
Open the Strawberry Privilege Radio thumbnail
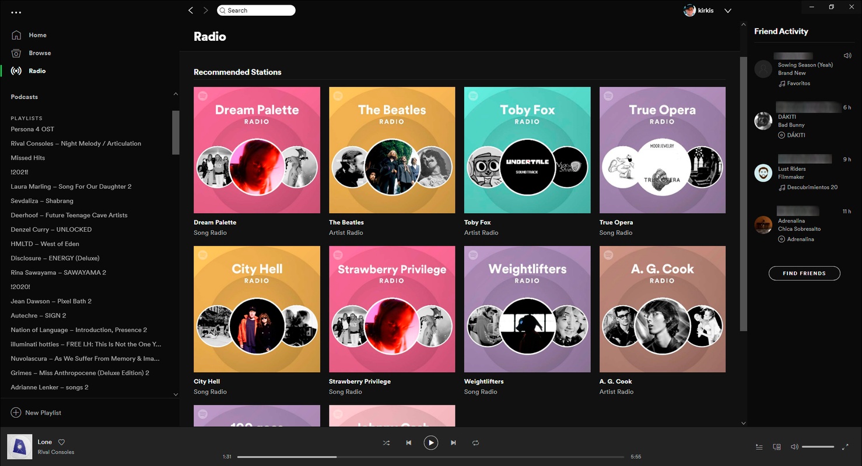(392, 309)
